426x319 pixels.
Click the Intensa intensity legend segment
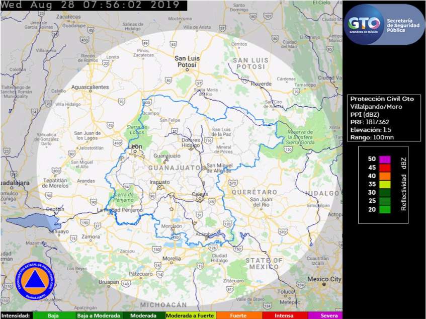tap(285, 315)
